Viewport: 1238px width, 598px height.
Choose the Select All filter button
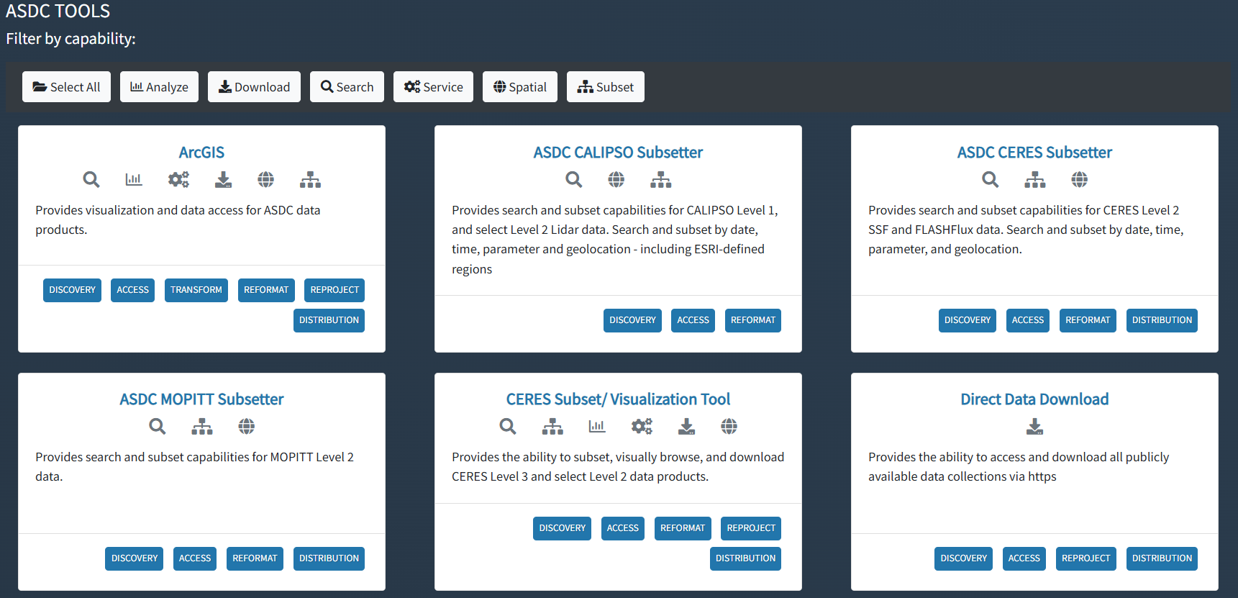pyautogui.click(x=66, y=87)
